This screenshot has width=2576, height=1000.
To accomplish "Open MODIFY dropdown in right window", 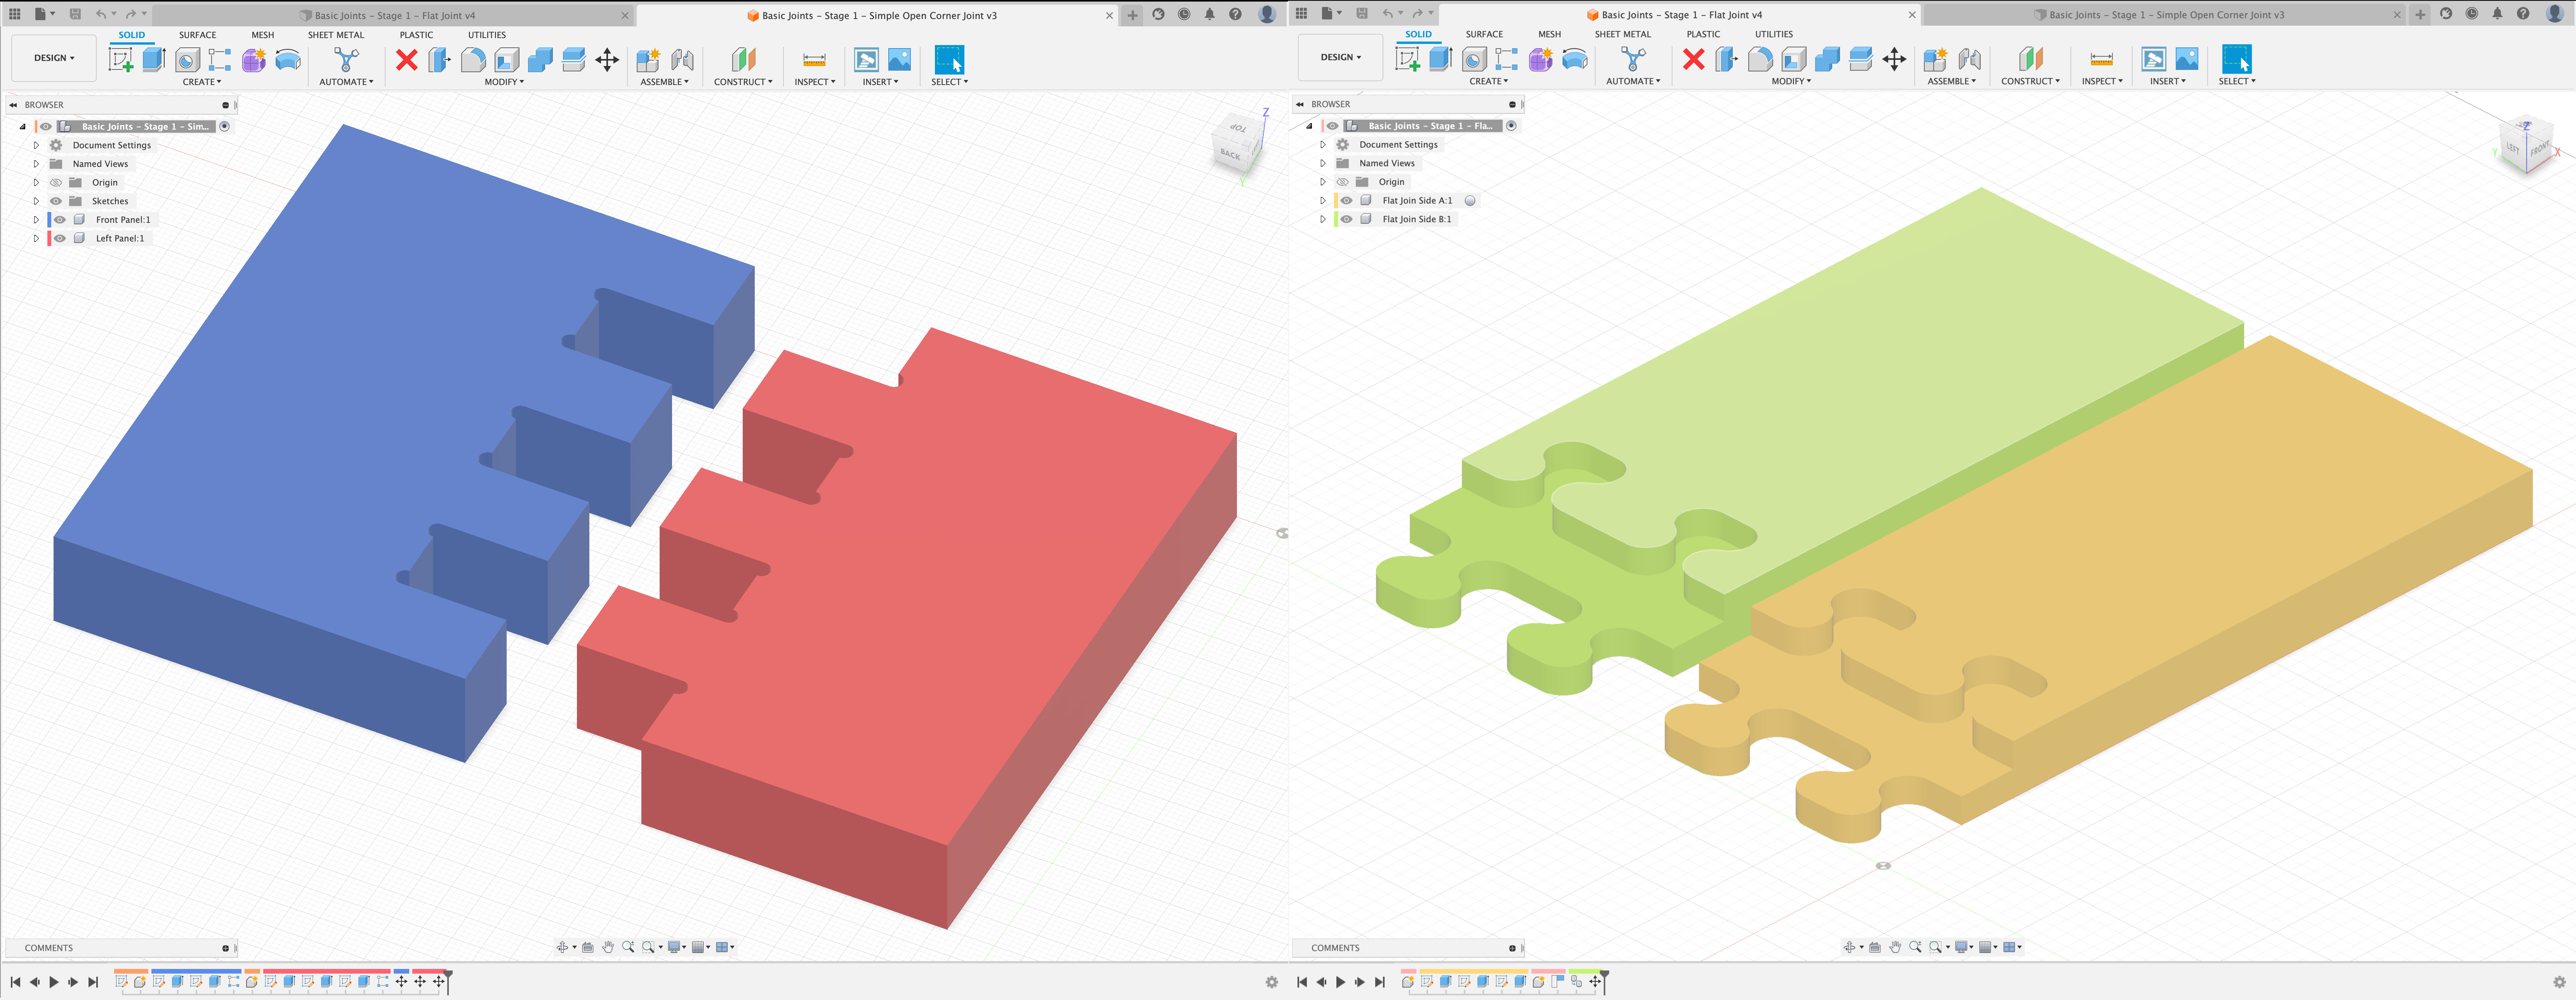I will (x=1791, y=81).
